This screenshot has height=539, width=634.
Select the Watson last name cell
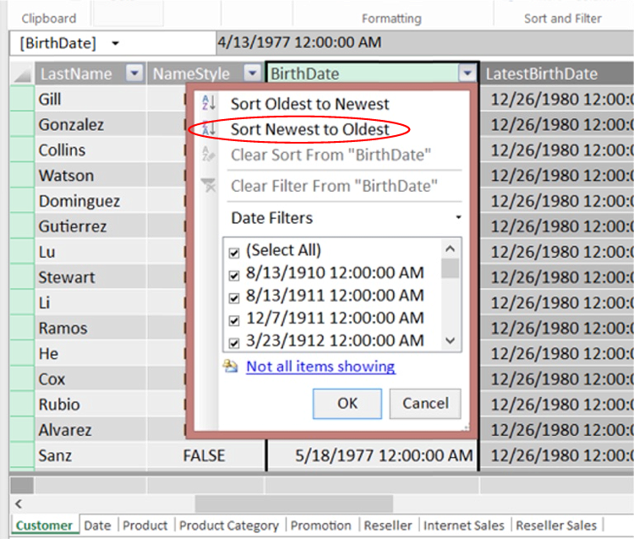(x=90, y=176)
